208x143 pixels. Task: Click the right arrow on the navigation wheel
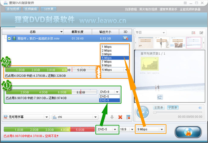tap(147, 113)
